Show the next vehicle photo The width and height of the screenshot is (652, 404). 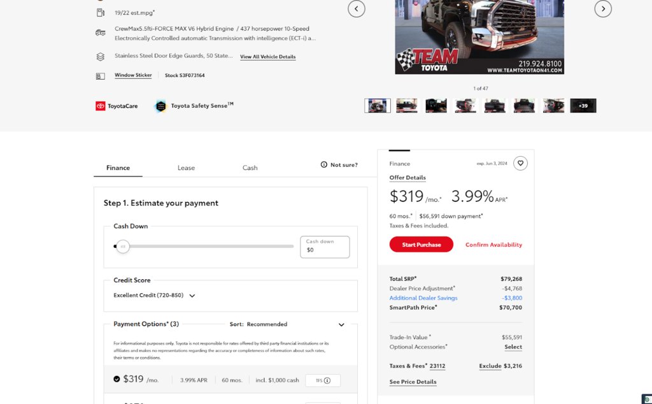[x=603, y=9]
